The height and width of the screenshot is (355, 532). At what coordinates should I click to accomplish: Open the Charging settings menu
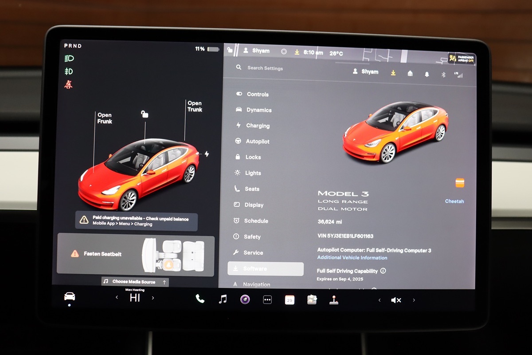[258, 126]
